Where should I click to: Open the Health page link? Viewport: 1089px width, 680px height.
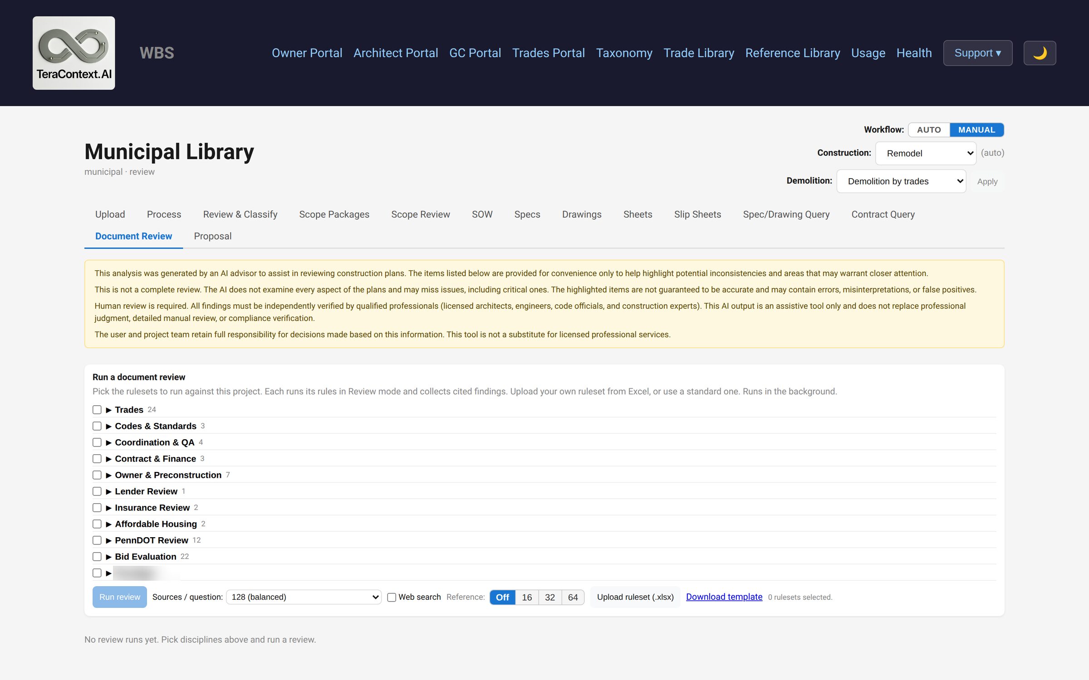(914, 53)
